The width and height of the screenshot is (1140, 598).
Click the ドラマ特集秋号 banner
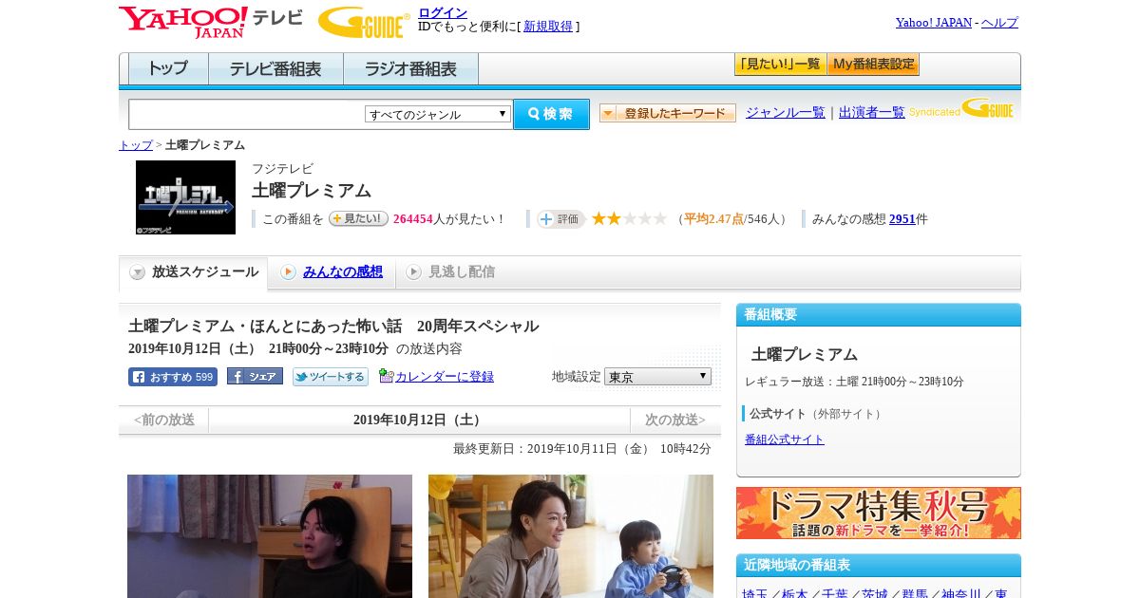[x=879, y=514]
